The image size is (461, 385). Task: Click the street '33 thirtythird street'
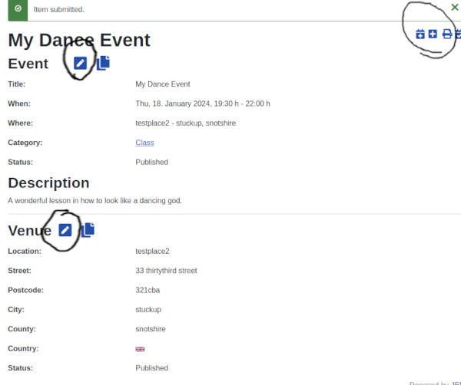[166, 271]
